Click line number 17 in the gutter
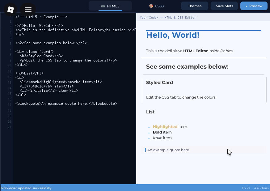Image resolution: width=270 pixels, height=191 pixels. [x=10, y=105]
